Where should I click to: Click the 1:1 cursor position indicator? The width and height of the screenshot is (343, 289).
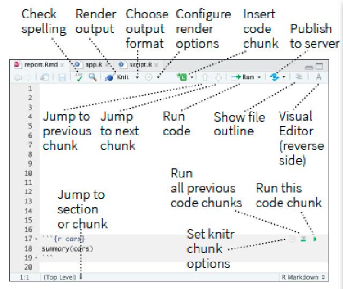point(24,277)
